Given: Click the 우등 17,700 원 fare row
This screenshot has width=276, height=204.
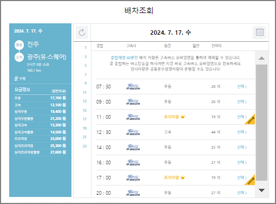Looking at the screenshot, I should (x=40, y=98).
